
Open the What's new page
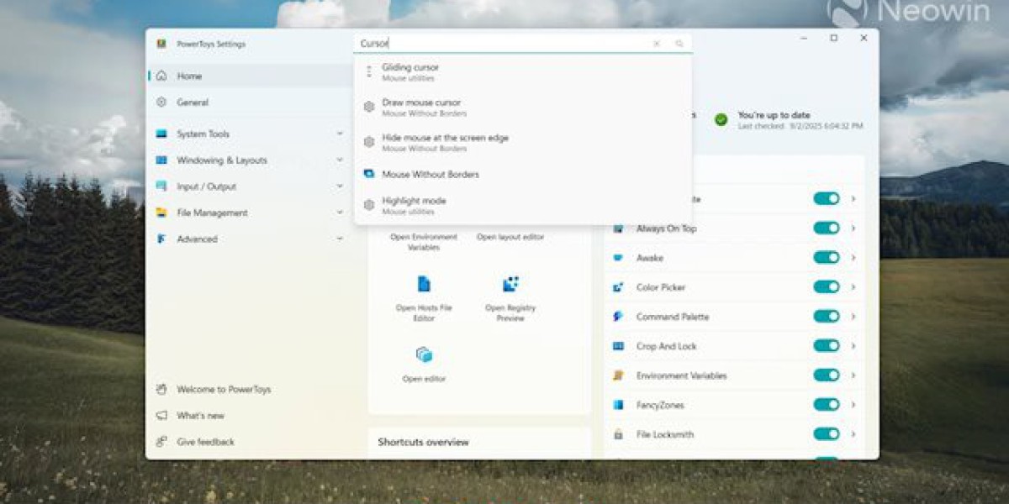coord(200,416)
